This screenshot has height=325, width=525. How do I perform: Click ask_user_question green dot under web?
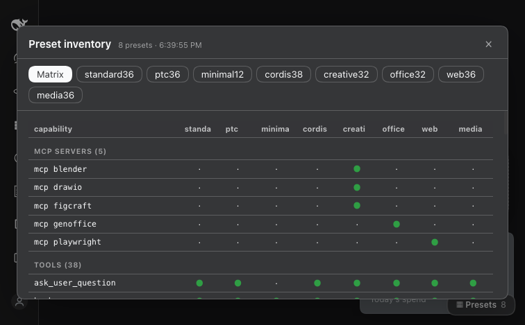click(435, 283)
